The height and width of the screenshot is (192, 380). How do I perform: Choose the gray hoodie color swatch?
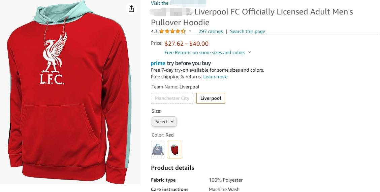click(x=158, y=150)
